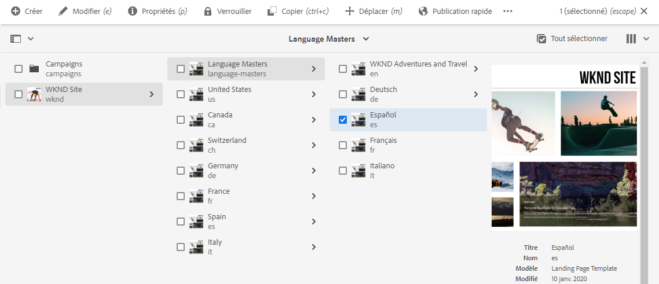Click the WKND Site preview thumbnail
Viewport: 659px width, 284px height.
point(565,147)
